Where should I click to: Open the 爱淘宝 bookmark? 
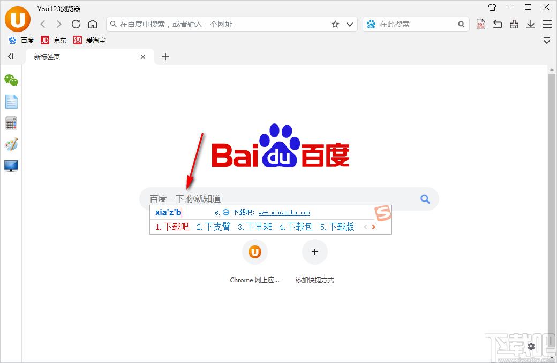point(89,41)
